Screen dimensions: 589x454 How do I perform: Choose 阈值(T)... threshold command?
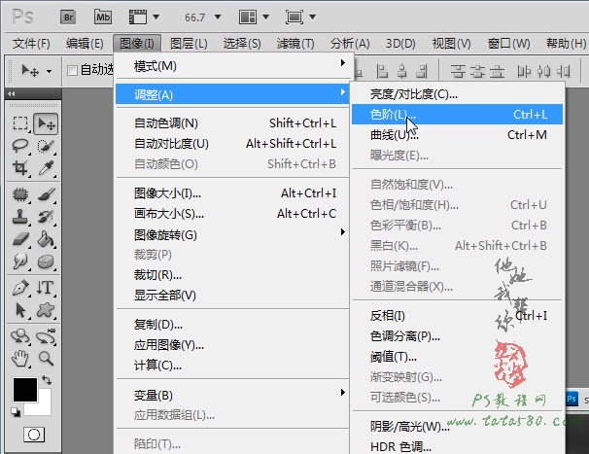(457, 356)
